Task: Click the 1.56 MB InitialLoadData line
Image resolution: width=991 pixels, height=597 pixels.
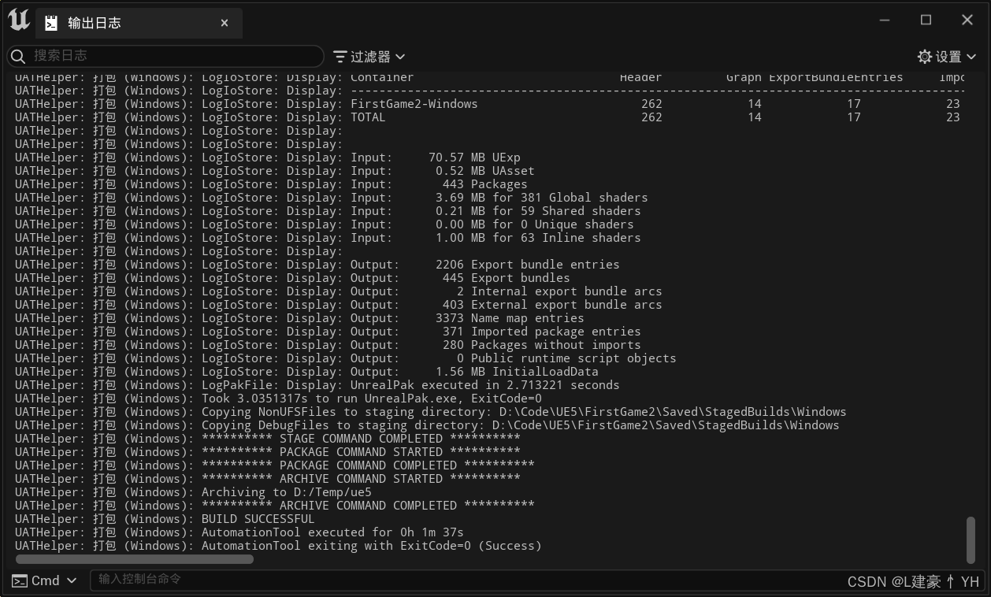Action: [306, 372]
